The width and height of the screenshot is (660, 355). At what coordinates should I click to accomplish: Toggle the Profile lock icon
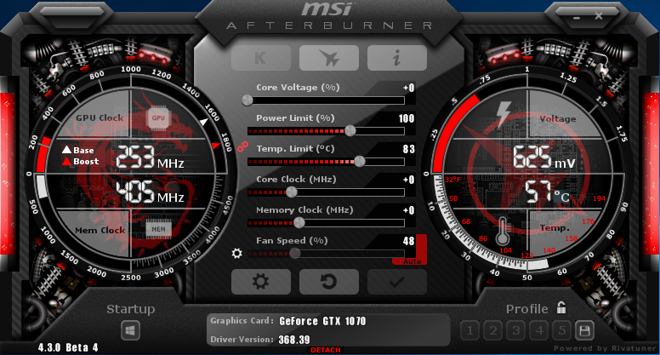(x=561, y=308)
